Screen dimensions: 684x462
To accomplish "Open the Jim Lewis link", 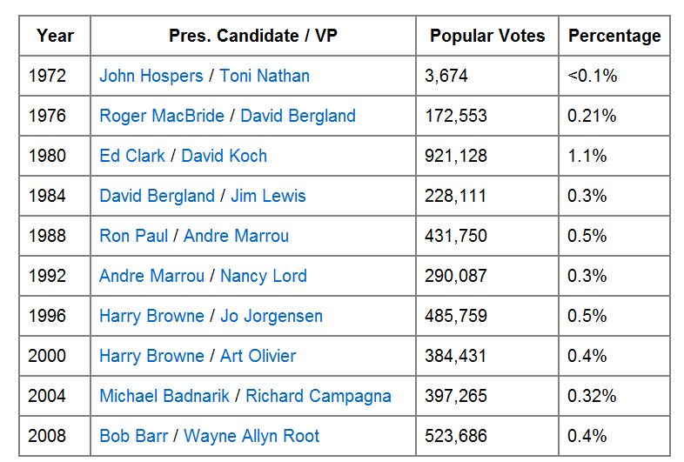I will coord(268,196).
